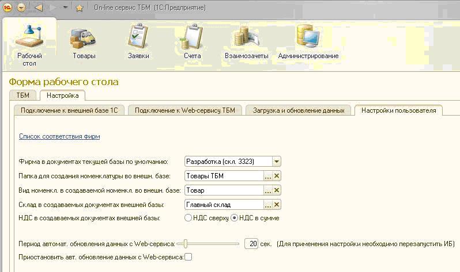
Task: Open selection dialog for Товар field
Action: pyautogui.click(x=268, y=190)
